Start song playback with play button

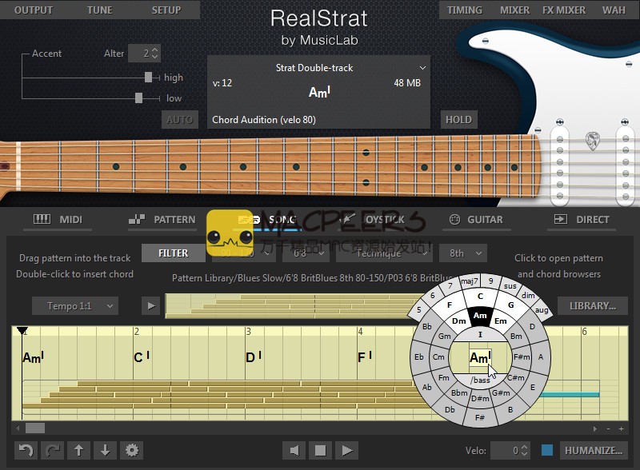tap(346, 450)
